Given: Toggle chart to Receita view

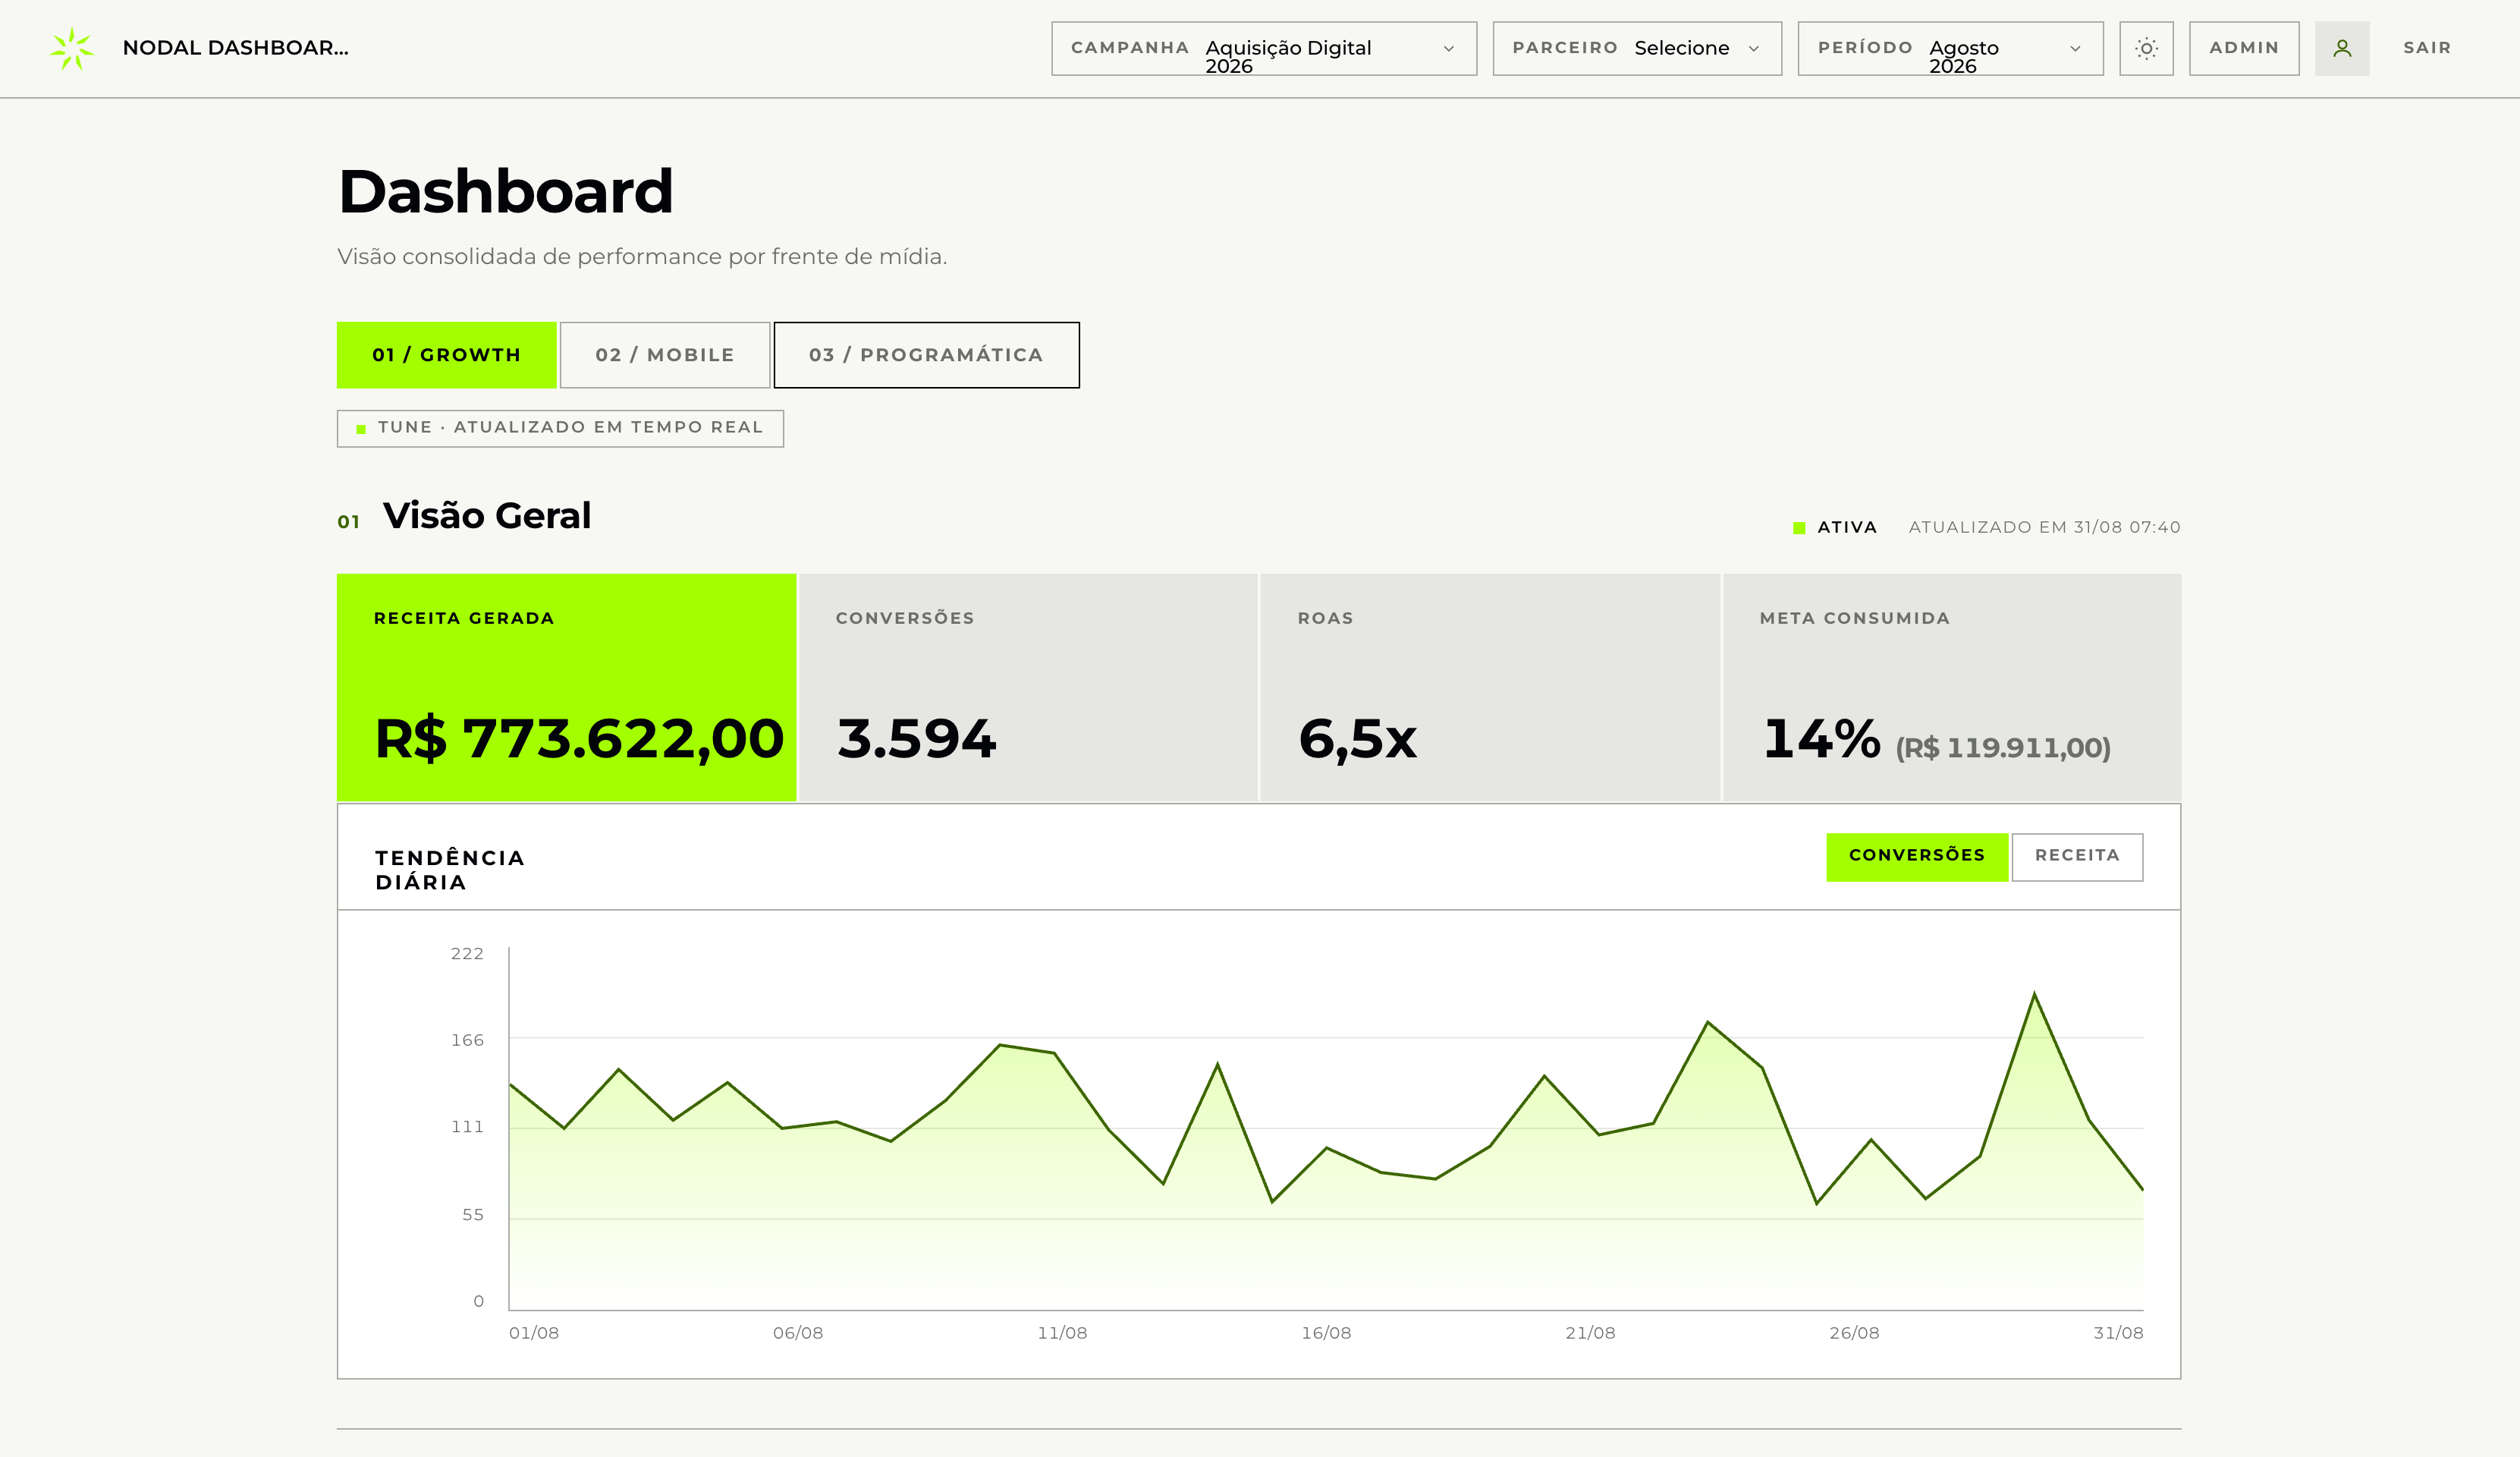Looking at the screenshot, I should [x=2077, y=857].
